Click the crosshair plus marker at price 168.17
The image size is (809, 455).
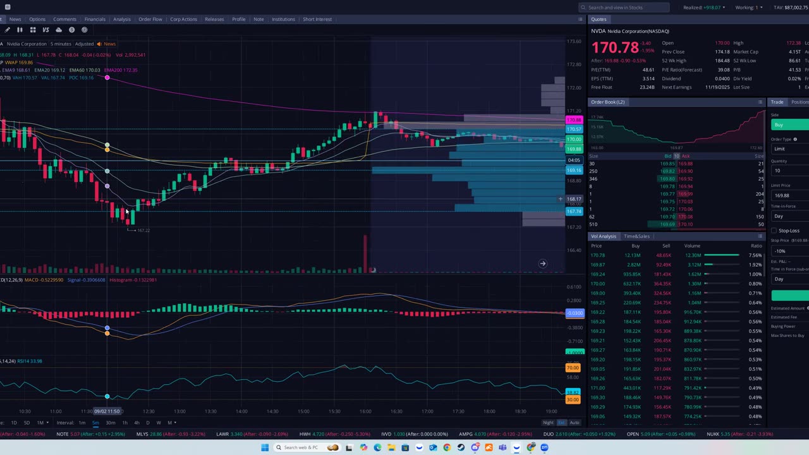(560, 199)
